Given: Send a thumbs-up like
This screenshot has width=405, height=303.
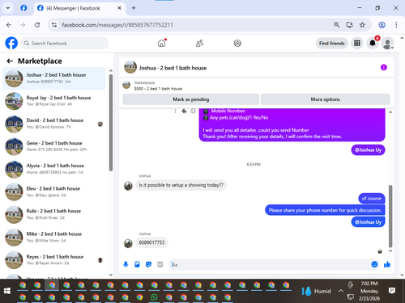Looking at the screenshot, I should [387, 264].
